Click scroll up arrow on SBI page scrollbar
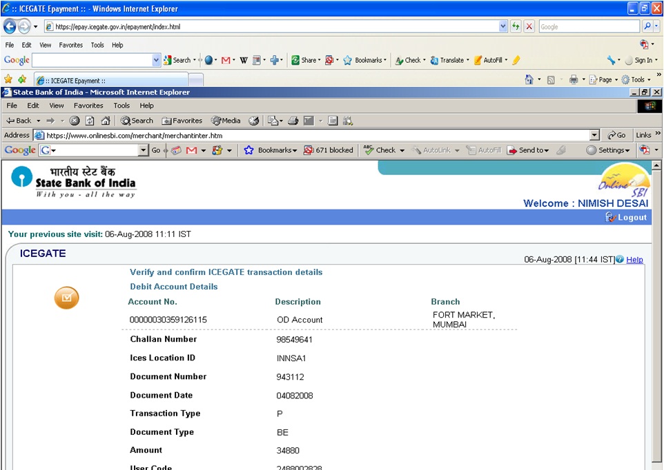The image size is (664, 470). [656, 165]
